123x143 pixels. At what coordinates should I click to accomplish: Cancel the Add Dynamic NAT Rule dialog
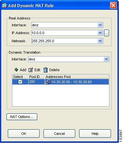click(x=59, y=134)
